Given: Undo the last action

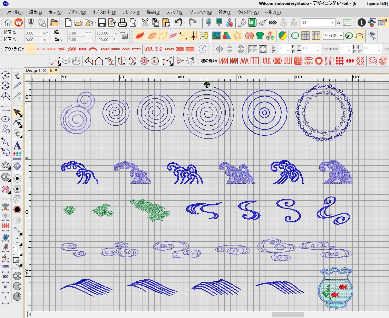Looking at the screenshot, I should coord(178,22).
